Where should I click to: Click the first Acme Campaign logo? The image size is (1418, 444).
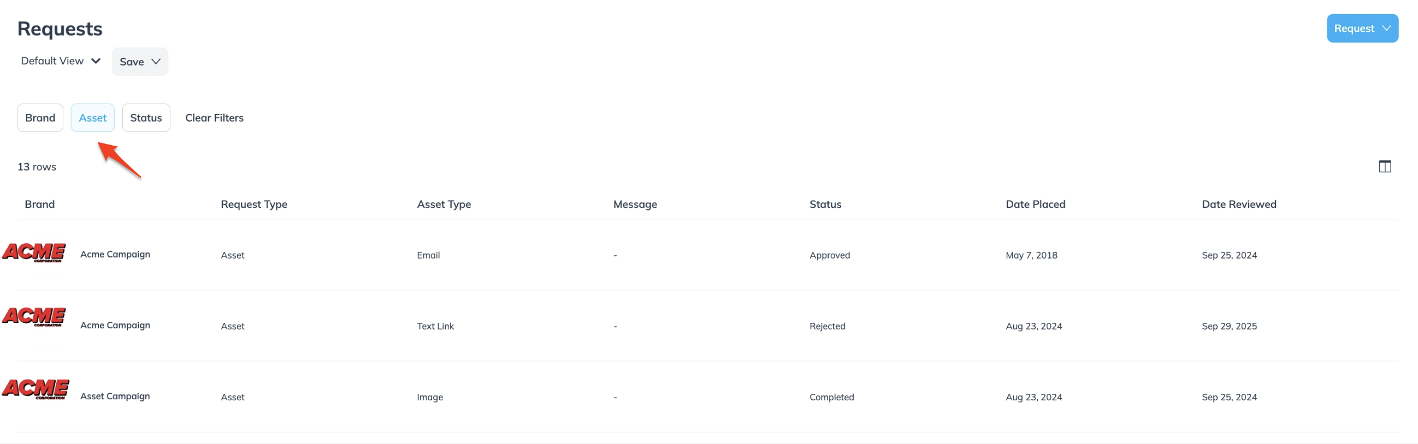coord(34,253)
